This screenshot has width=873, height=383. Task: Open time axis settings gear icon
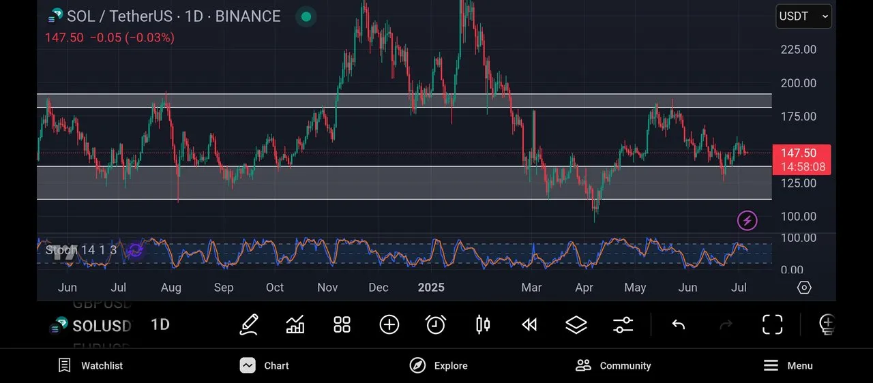804,288
